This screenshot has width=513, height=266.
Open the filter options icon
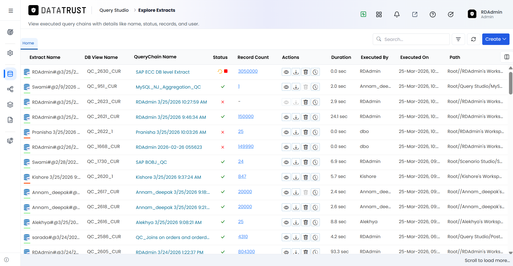coord(458,39)
